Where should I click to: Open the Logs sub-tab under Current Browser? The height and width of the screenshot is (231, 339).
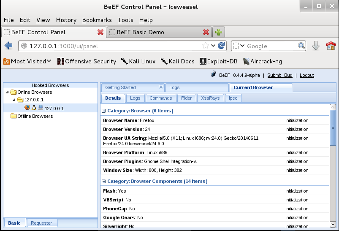135,98
